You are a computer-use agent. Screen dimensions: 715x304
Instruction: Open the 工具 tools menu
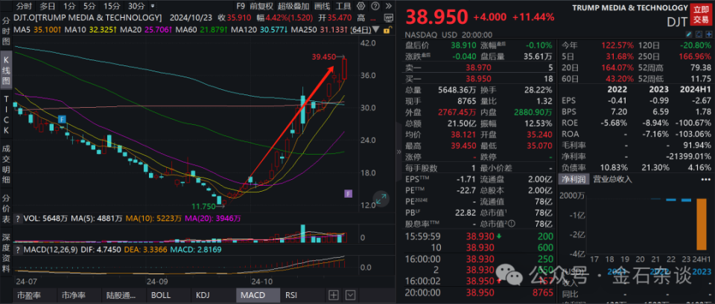coord(343,7)
